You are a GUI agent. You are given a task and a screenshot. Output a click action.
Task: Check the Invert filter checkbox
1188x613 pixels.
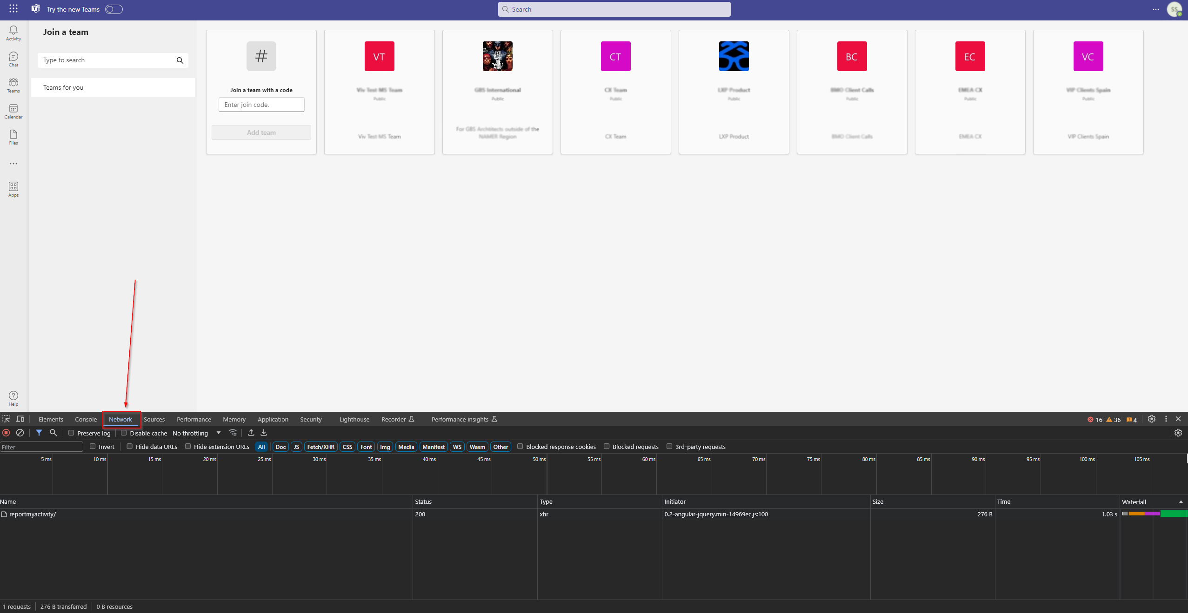93,446
